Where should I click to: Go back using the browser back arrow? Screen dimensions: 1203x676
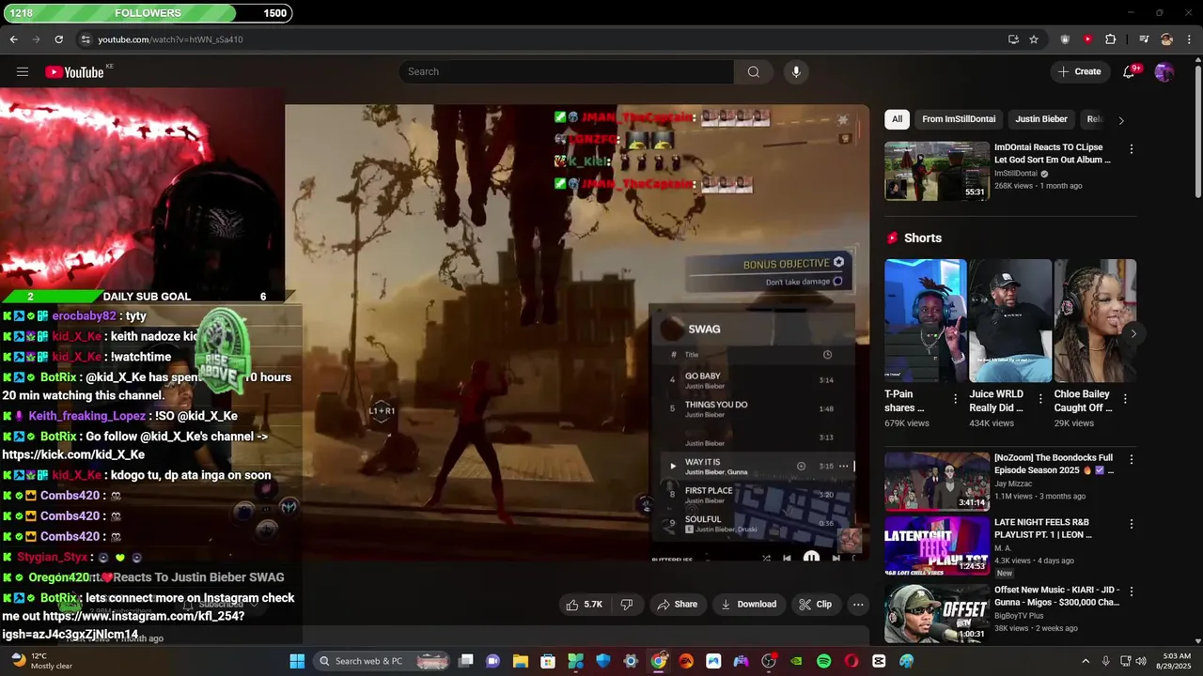coord(14,39)
